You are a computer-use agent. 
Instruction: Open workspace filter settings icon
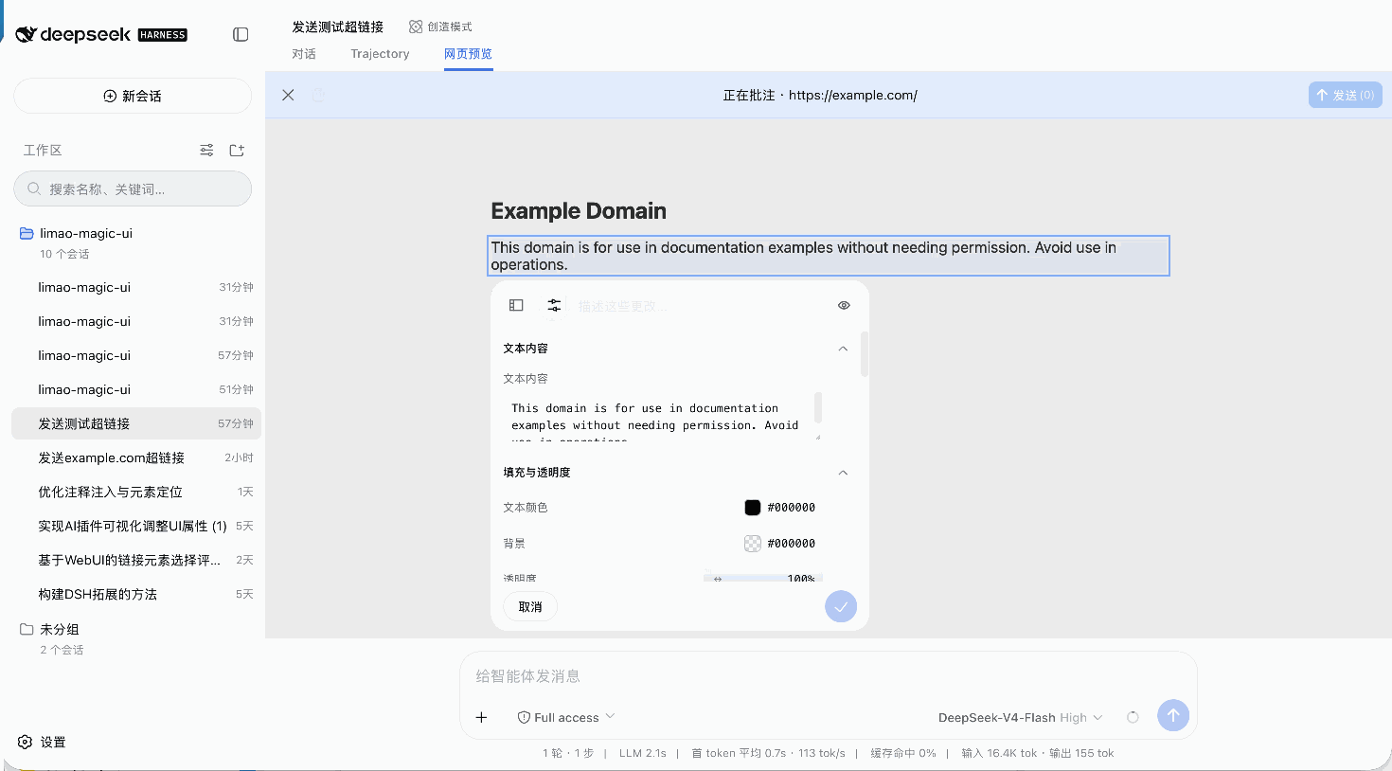click(x=206, y=150)
